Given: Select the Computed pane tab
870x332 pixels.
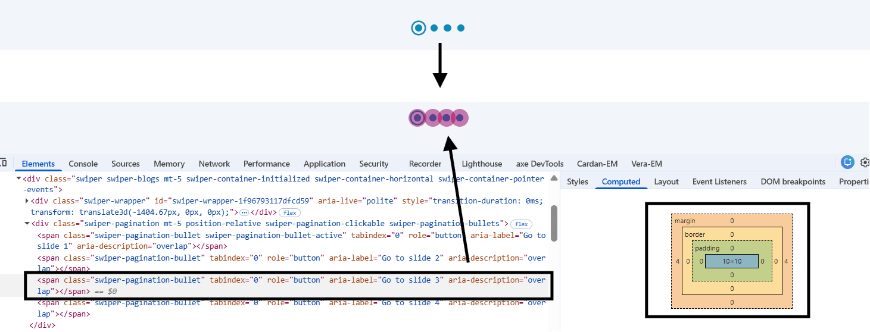Looking at the screenshot, I should tap(621, 181).
